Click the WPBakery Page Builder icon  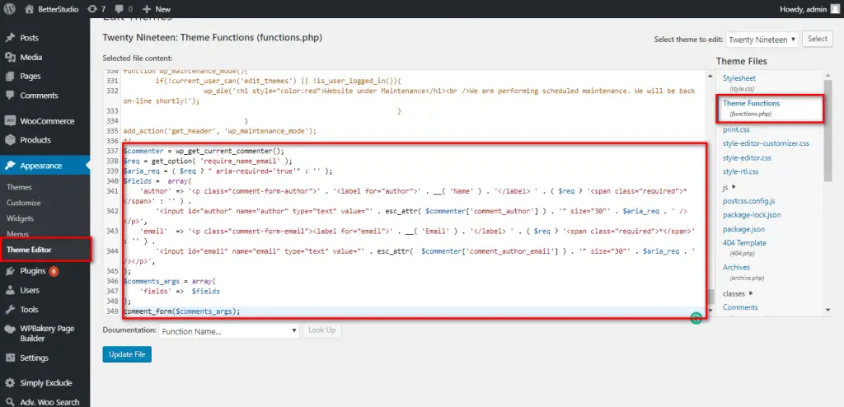(x=10, y=329)
